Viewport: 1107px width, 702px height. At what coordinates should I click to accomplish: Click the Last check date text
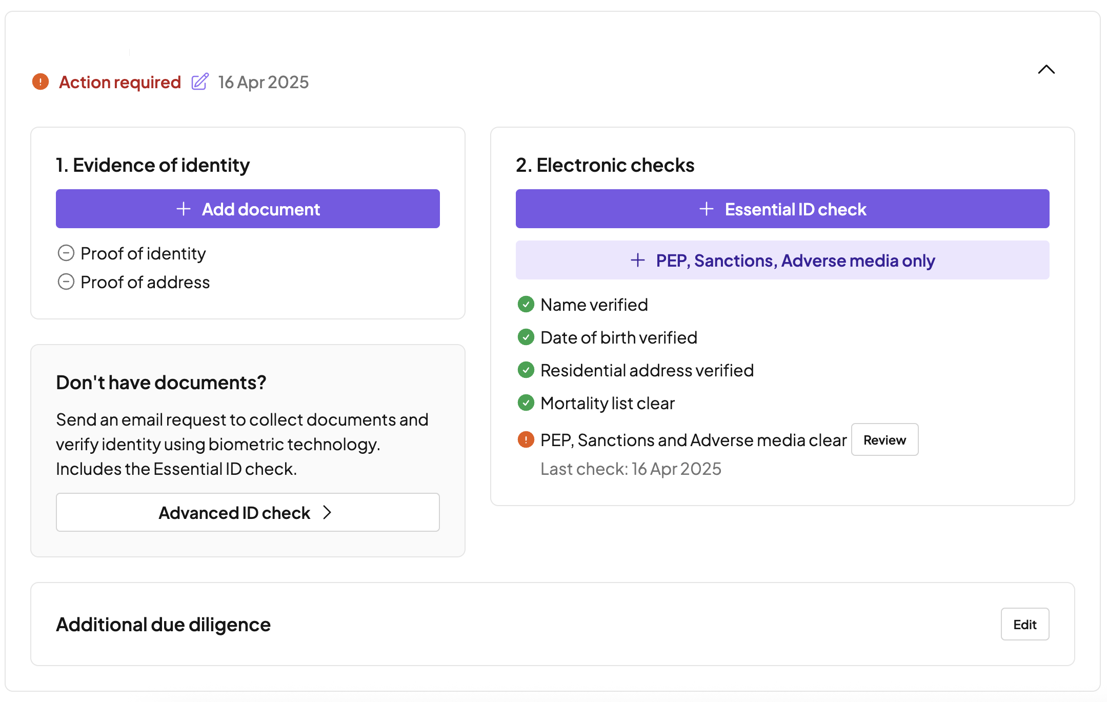[631, 469]
